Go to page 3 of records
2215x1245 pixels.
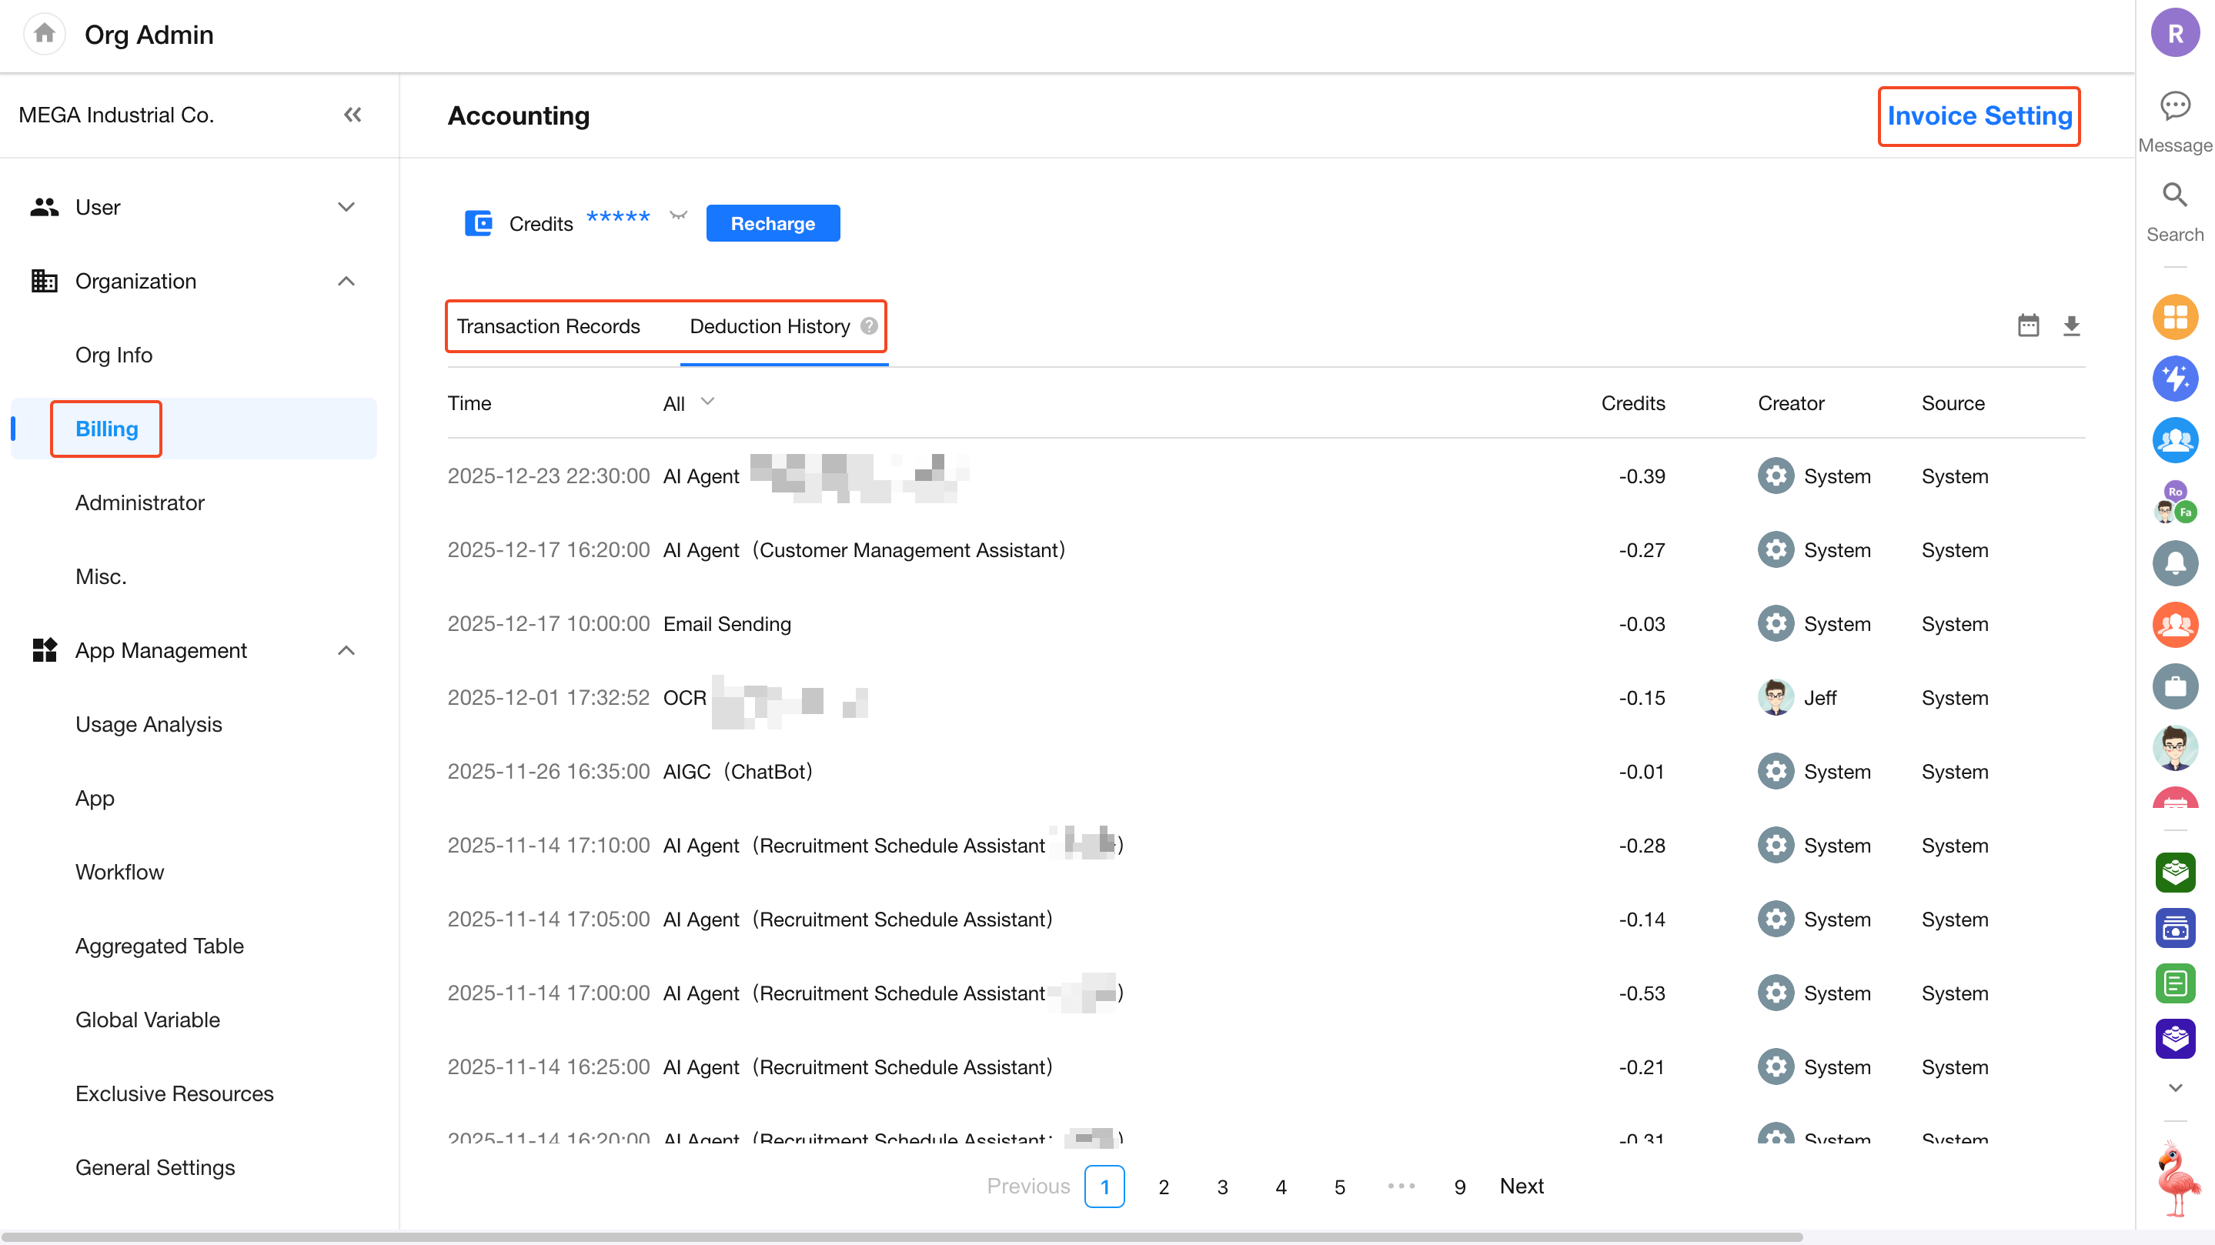click(x=1222, y=1187)
